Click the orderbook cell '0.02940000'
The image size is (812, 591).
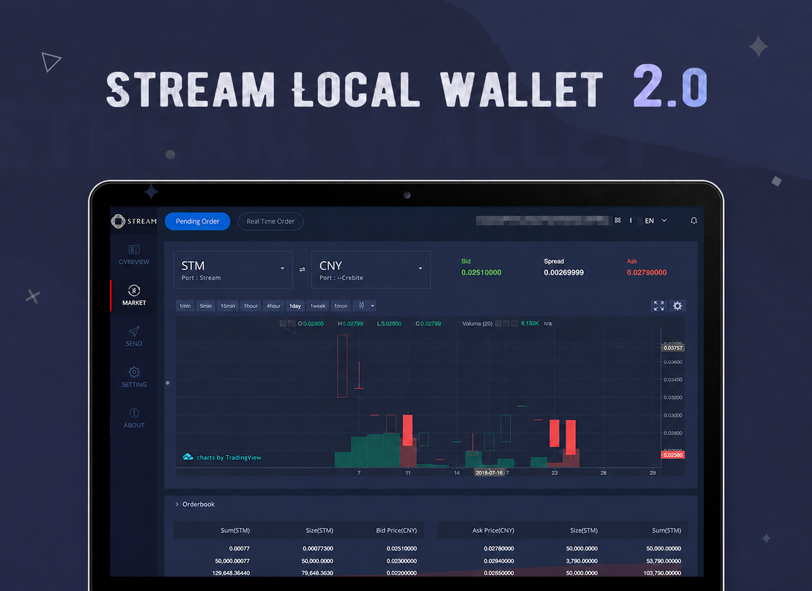499,561
